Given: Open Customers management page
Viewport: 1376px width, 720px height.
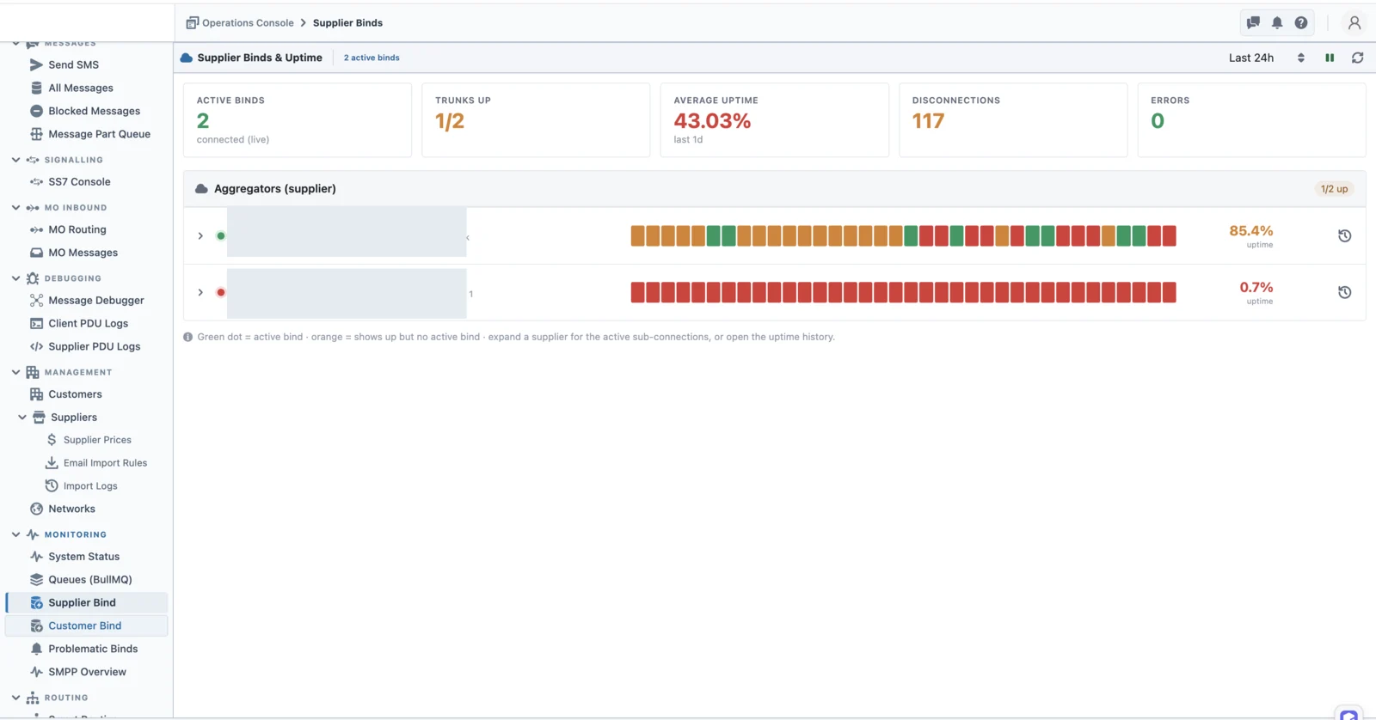Looking at the screenshot, I should 75,394.
